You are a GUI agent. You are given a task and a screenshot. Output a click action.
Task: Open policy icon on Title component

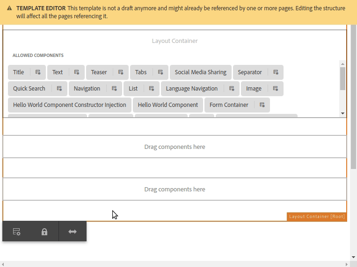pos(38,72)
